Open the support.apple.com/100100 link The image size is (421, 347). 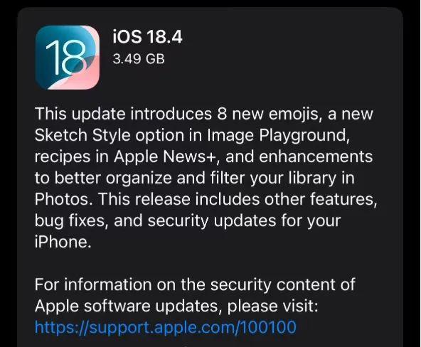[x=166, y=327]
